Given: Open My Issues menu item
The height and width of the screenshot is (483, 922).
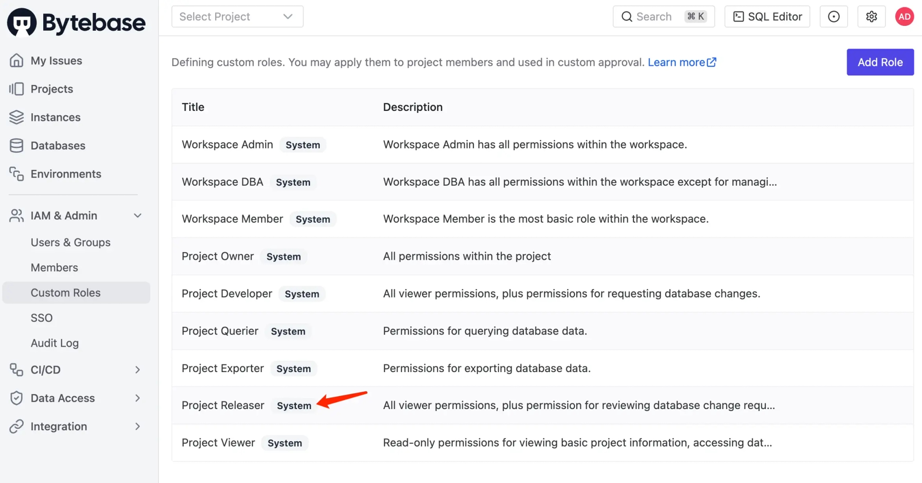Looking at the screenshot, I should 56,60.
